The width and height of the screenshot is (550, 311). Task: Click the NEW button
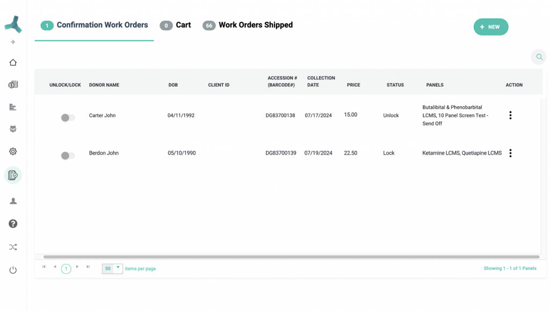pos(490,27)
